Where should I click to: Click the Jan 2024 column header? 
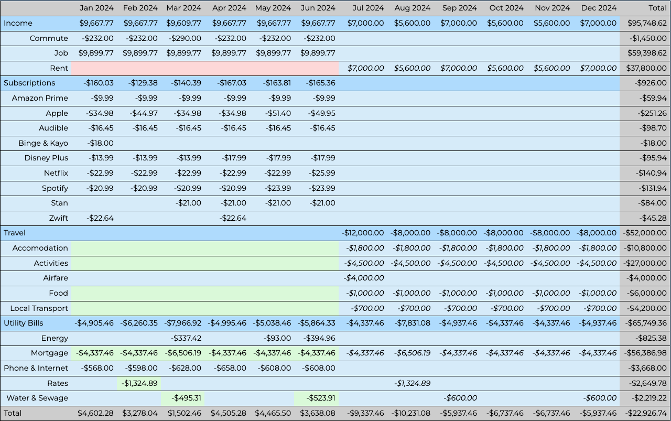[x=96, y=8]
